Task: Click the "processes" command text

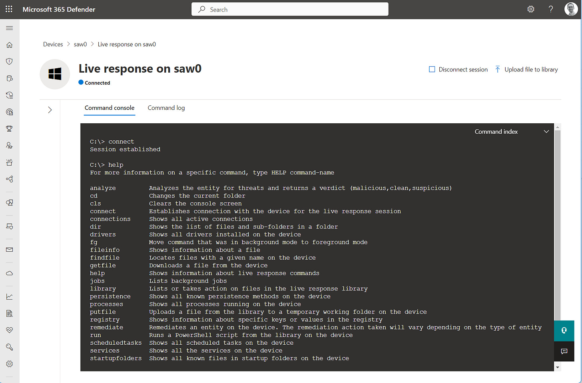Action: pyautogui.click(x=106, y=304)
